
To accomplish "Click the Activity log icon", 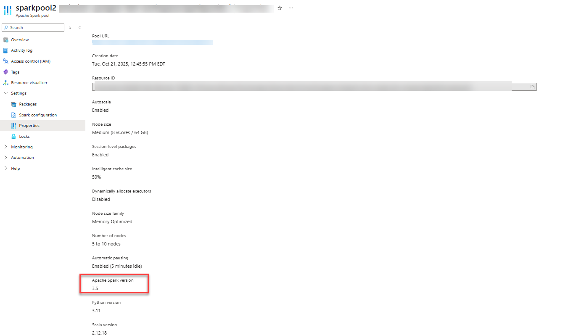I will click(x=5, y=50).
